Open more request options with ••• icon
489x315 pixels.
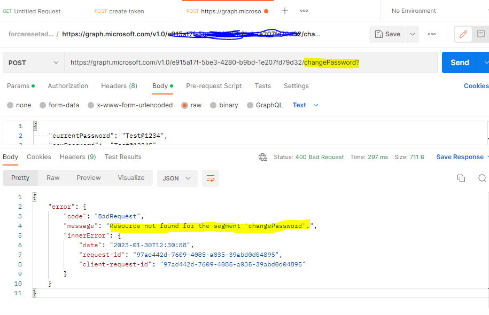pyautogui.click(x=431, y=33)
